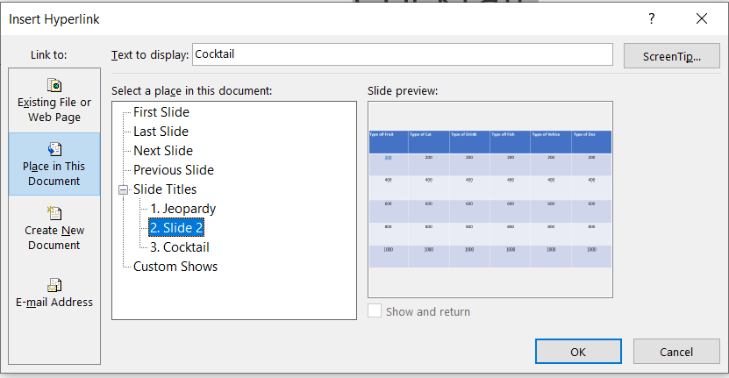Select the 2. Slide 2 entry
729x378 pixels.
click(176, 228)
